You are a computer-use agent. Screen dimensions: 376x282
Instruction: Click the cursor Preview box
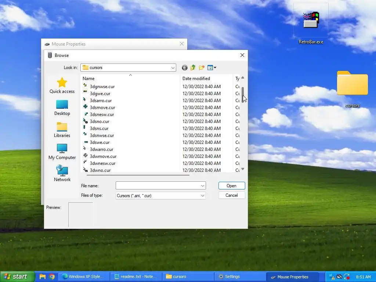tap(80, 214)
